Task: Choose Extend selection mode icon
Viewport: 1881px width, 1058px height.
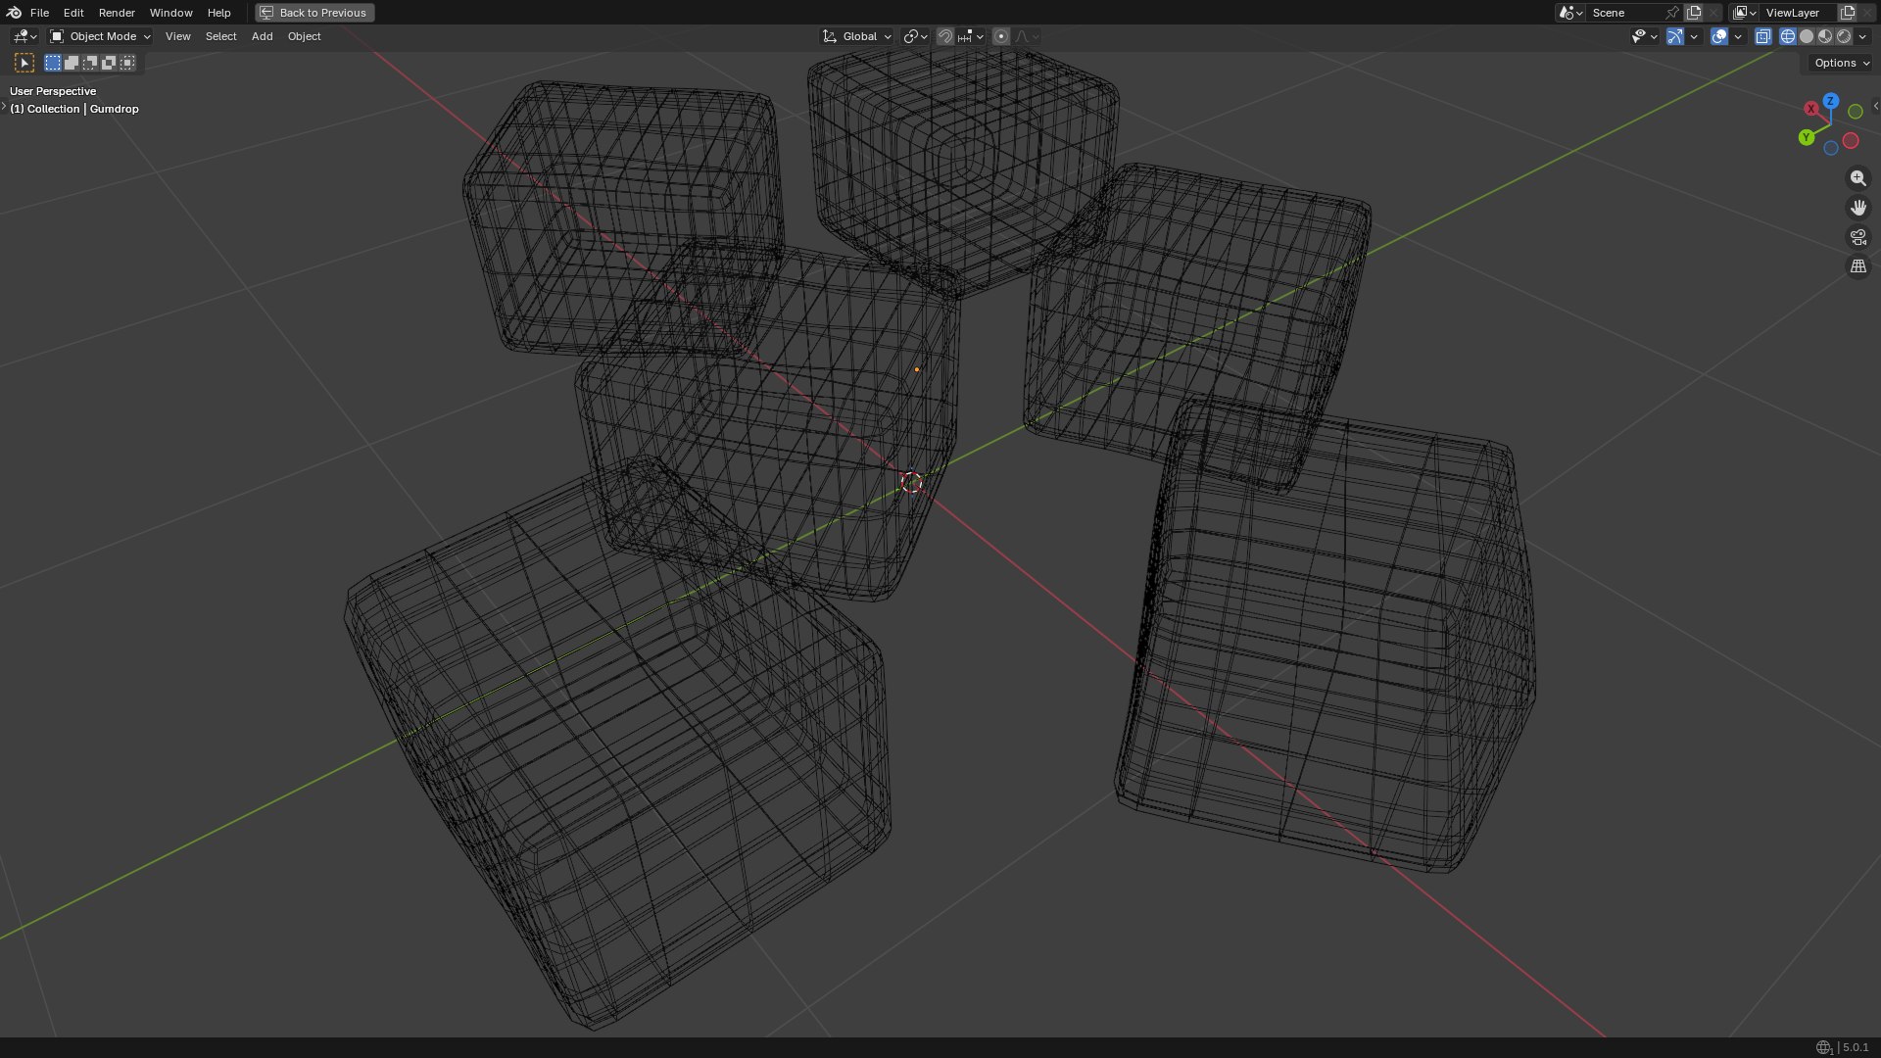Action: tap(72, 63)
